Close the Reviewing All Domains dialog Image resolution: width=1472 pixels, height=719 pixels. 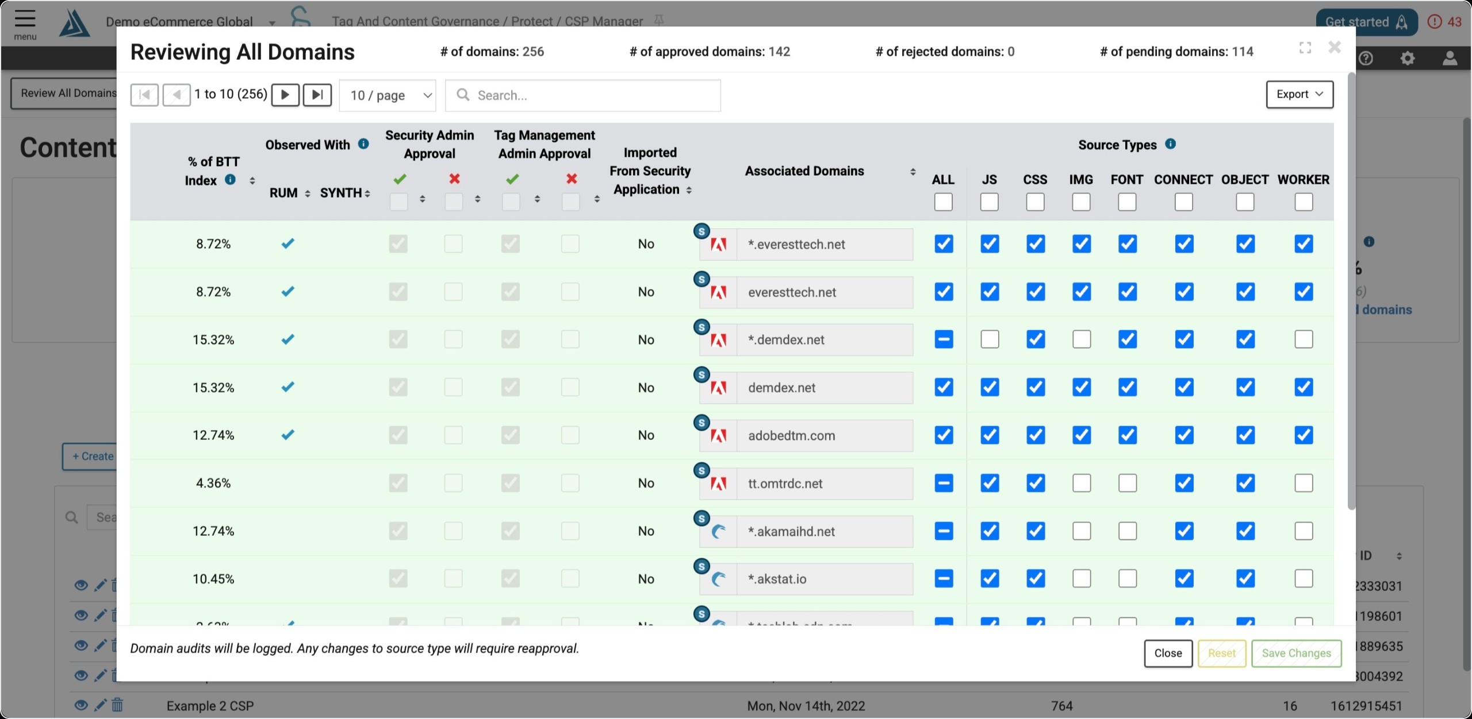click(x=1335, y=47)
